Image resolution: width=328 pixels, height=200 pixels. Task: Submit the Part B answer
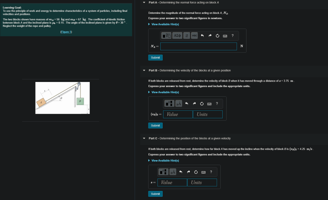click(x=155, y=125)
